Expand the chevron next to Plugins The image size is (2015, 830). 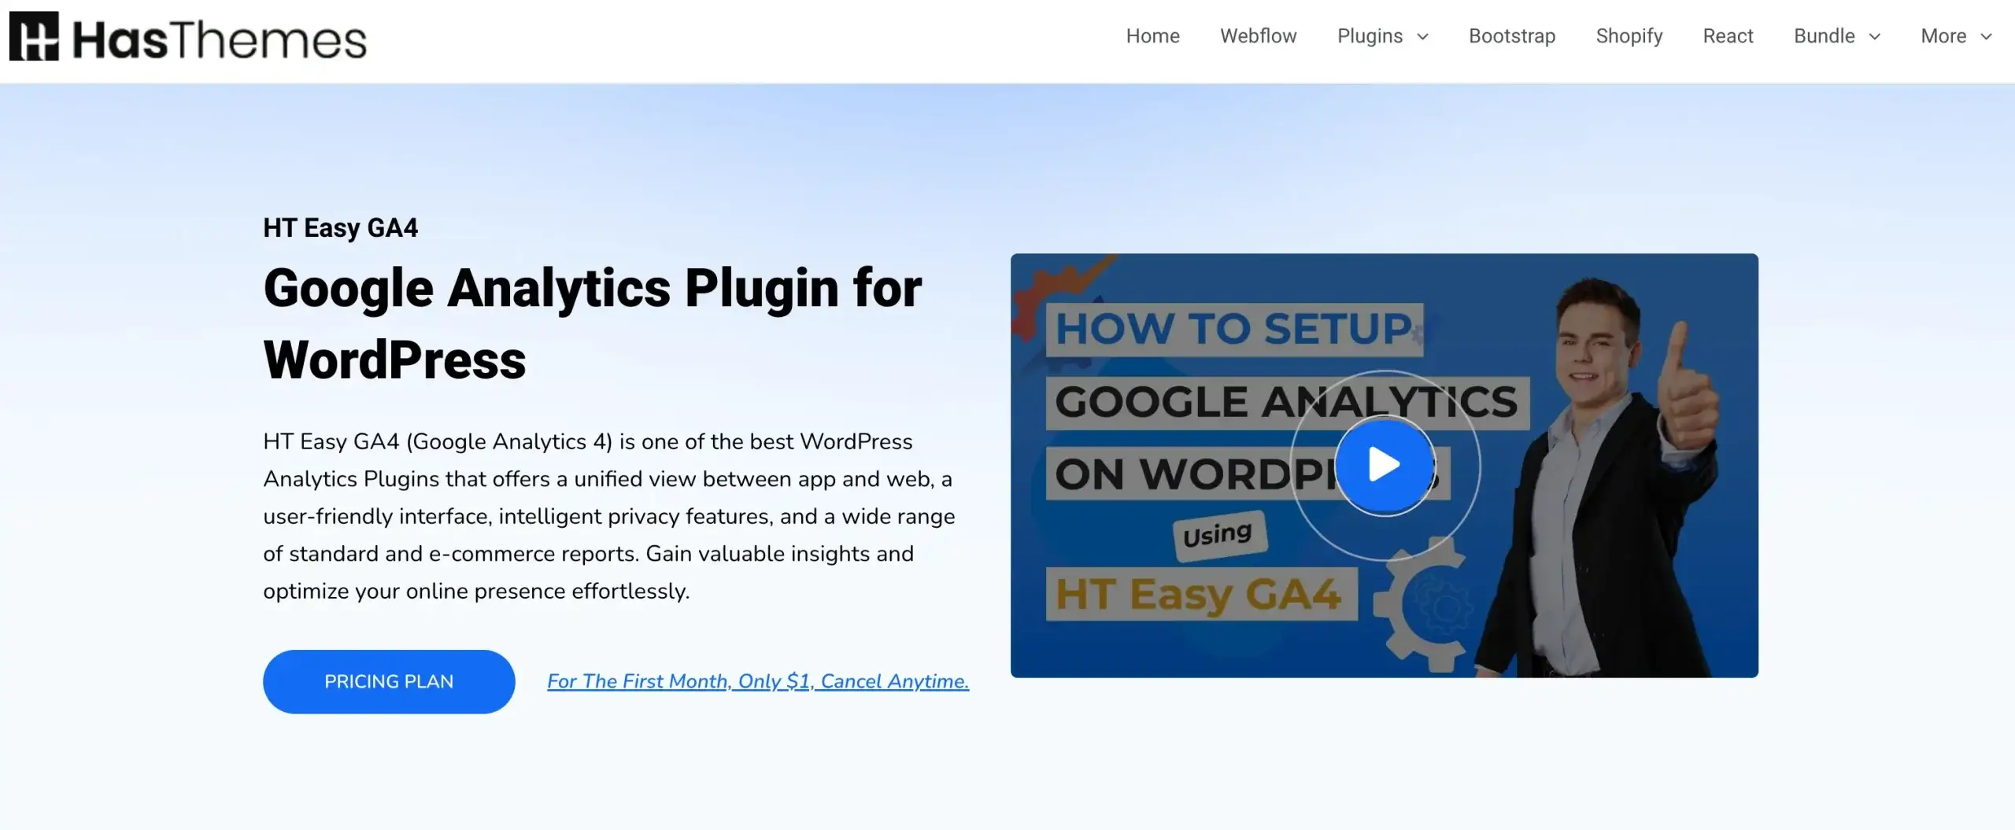coord(1423,37)
